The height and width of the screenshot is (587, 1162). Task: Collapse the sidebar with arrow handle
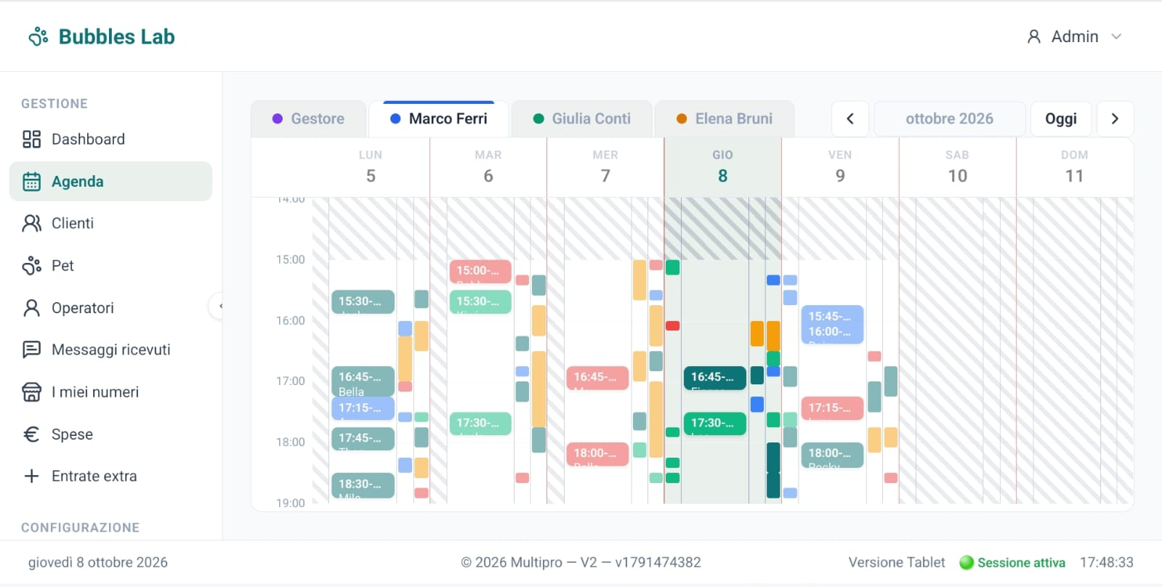[x=217, y=306]
